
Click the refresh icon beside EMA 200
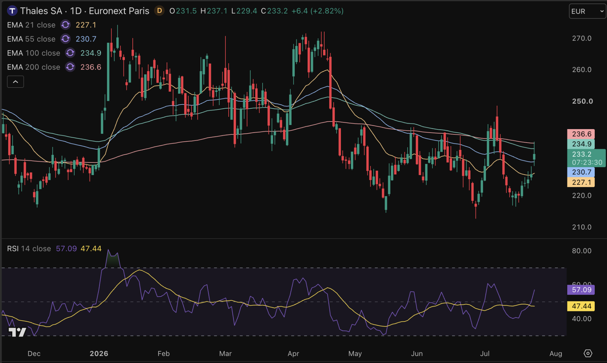70,67
